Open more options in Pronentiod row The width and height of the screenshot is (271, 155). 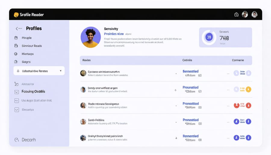click(228, 122)
